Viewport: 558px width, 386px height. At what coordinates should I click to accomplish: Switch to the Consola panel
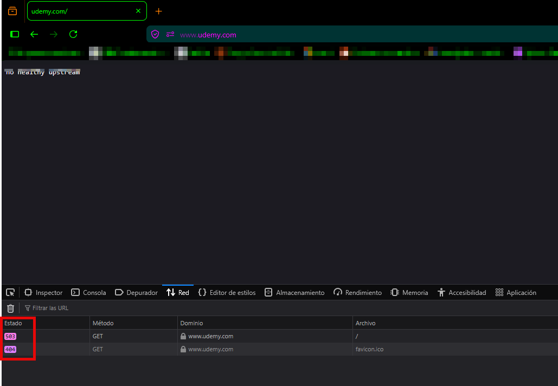pos(88,292)
